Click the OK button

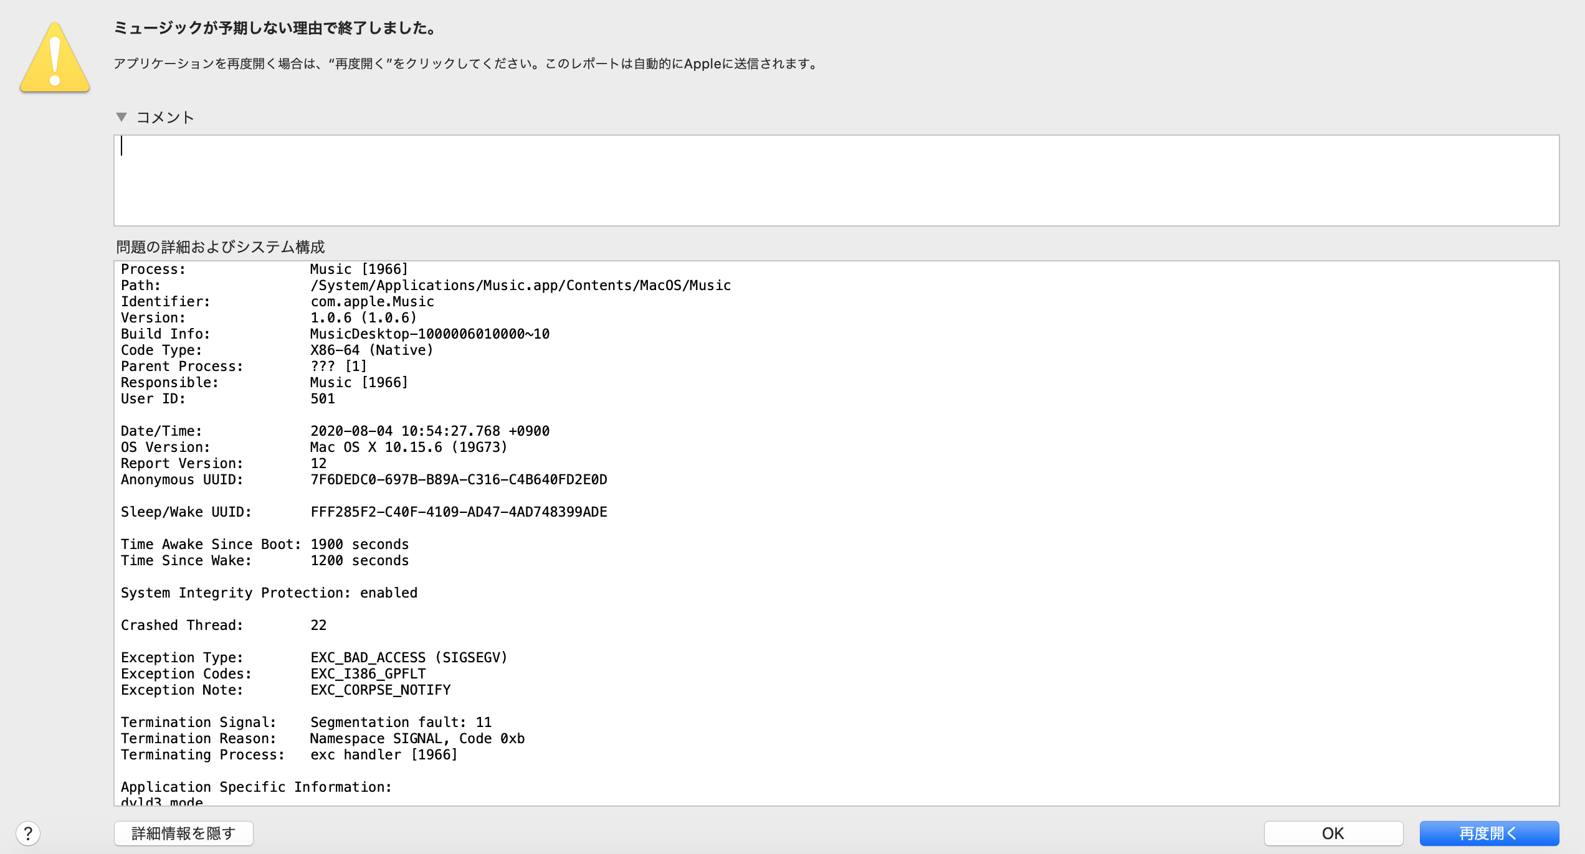1333,833
